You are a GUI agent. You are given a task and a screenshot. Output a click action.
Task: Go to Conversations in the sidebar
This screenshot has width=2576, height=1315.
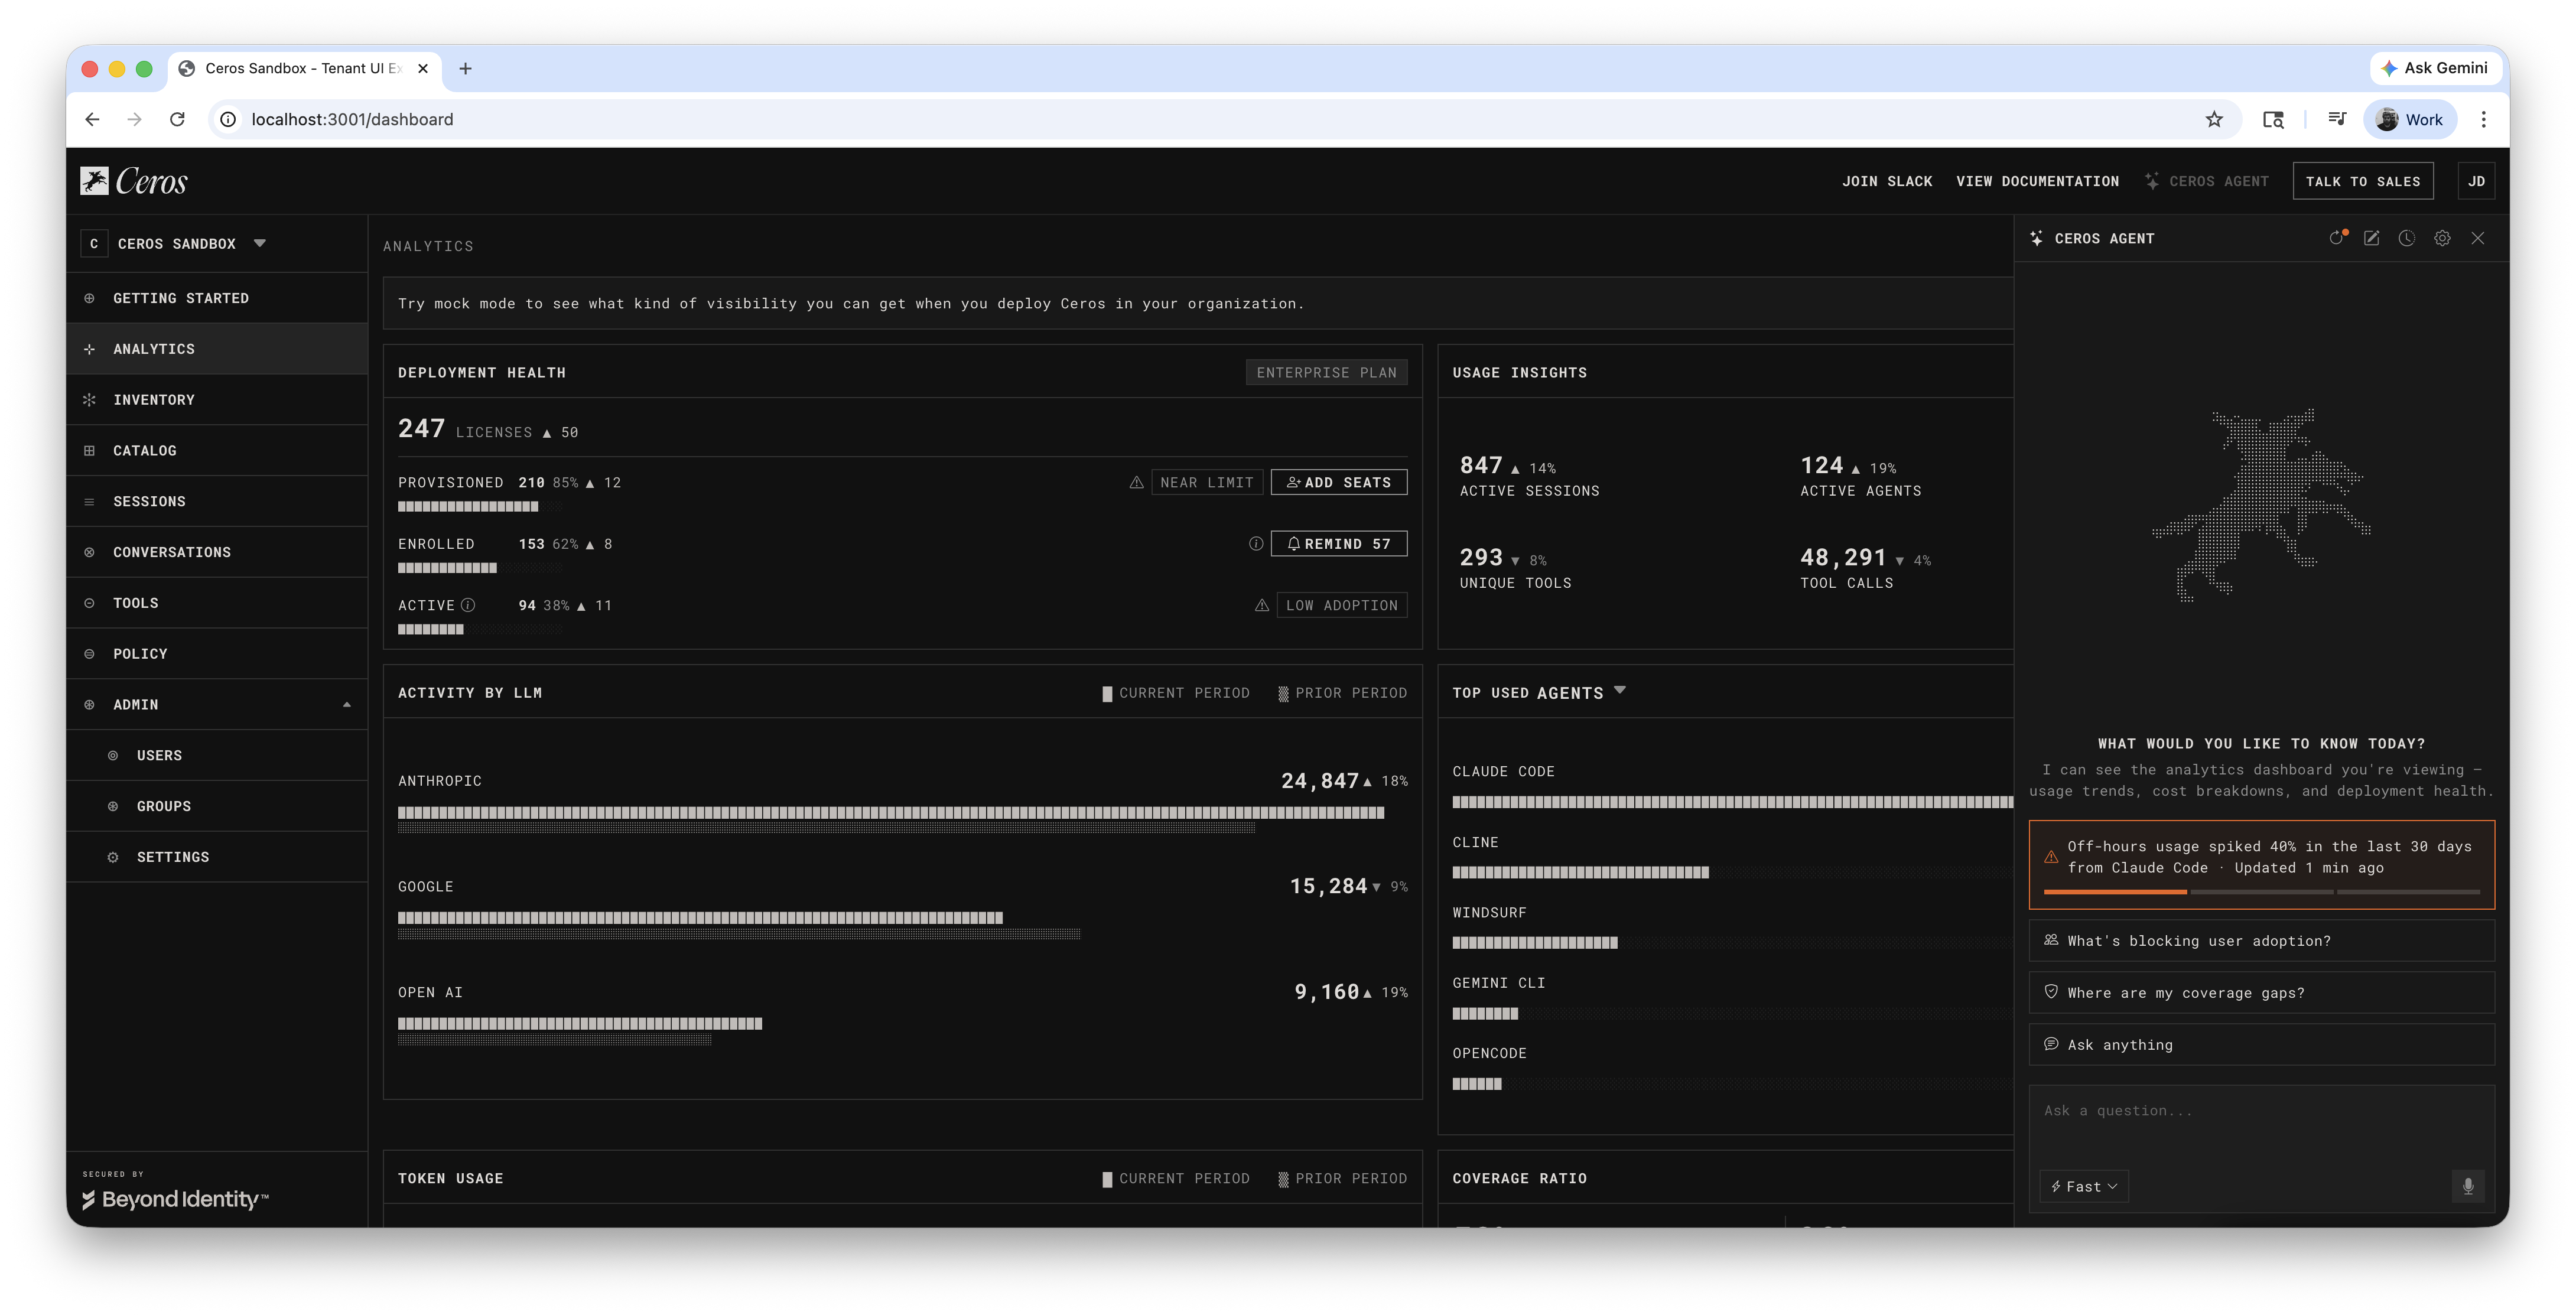172,552
